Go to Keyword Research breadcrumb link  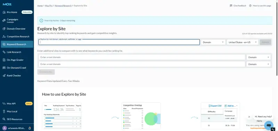click(x=63, y=6)
